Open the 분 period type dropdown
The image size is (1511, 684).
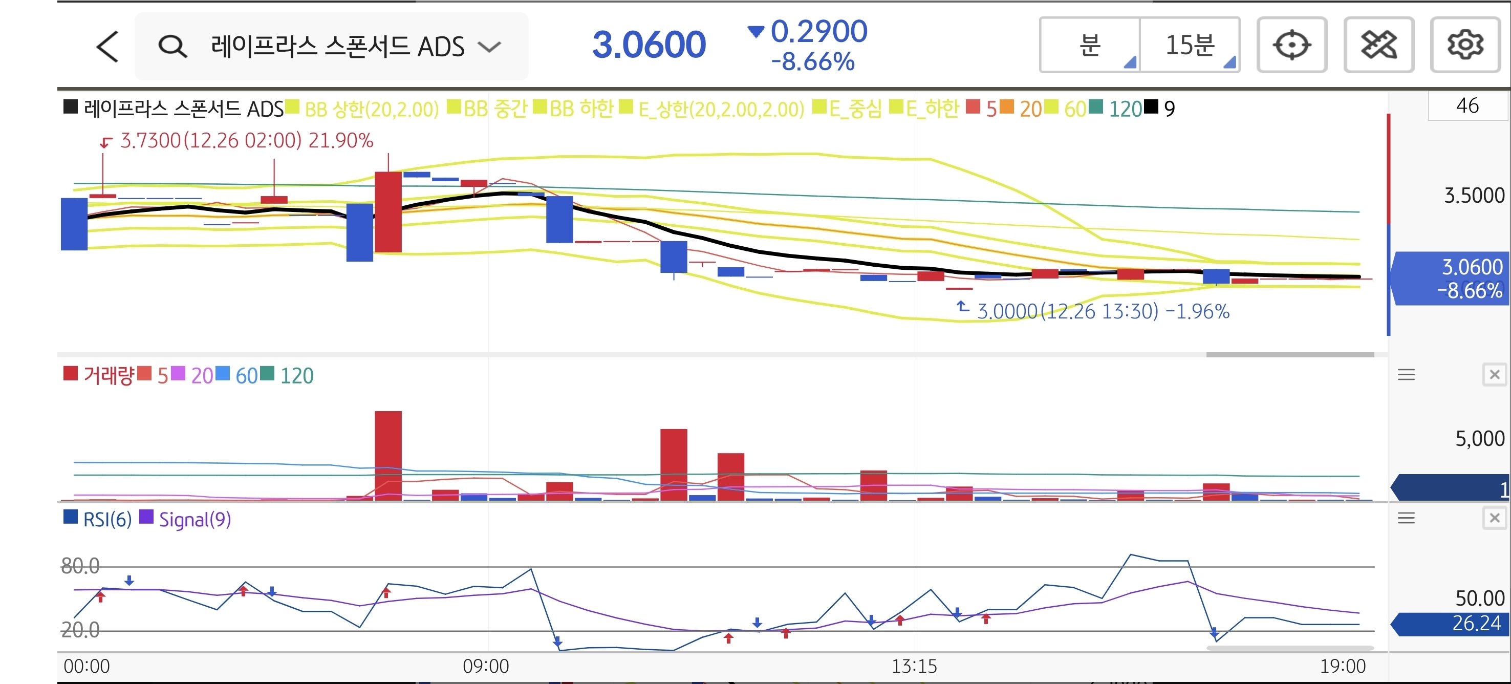click(1090, 45)
